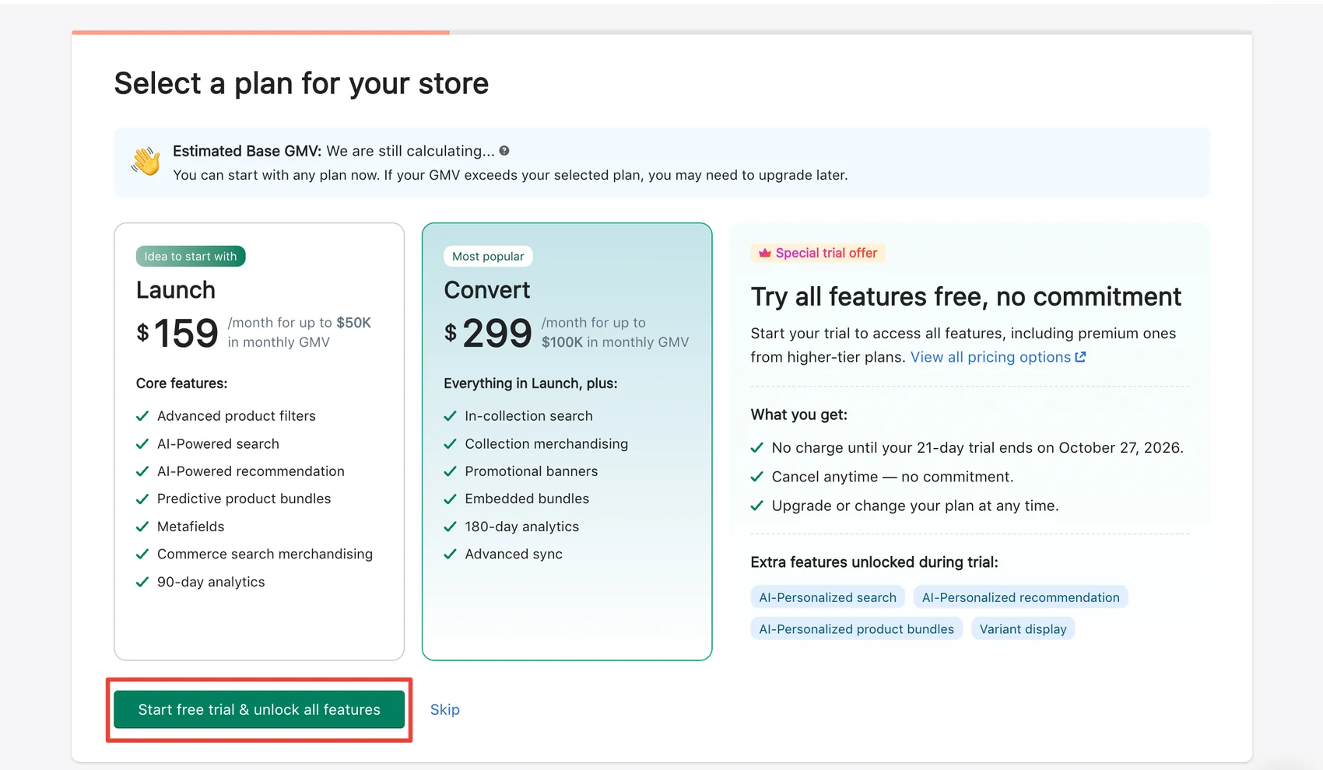Screen dimensions: 1323x770
Task: Click the Variant display tag
Action: pos(1023,629)
